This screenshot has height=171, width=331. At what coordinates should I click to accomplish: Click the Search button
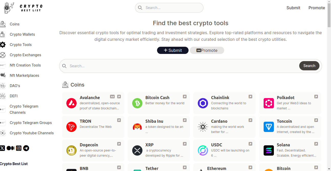[x=309, y=66]
